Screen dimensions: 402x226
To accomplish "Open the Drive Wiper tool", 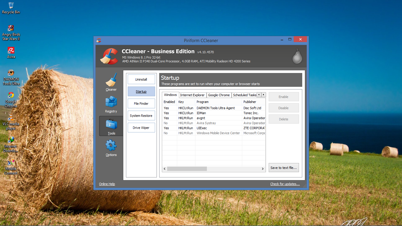I will [141, 128].
